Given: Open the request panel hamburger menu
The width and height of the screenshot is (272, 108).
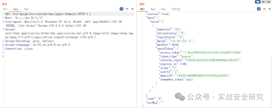Looking at the screenshot, I should (x=132, y=9).
